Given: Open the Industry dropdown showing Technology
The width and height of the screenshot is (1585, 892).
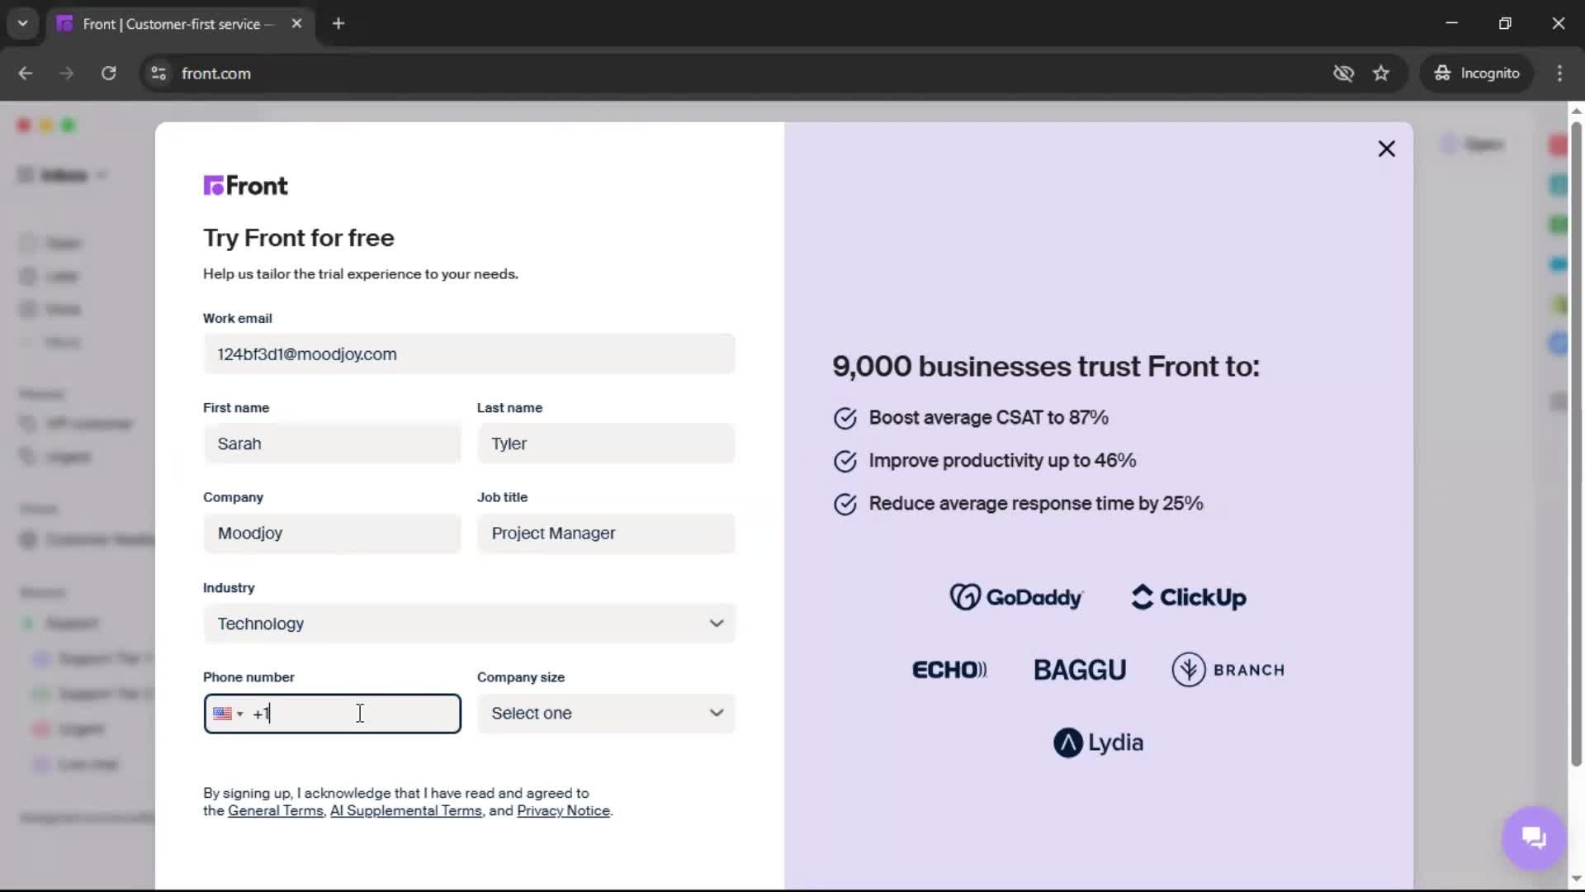Looking at the screenshot, I should (x=468, y=624).
